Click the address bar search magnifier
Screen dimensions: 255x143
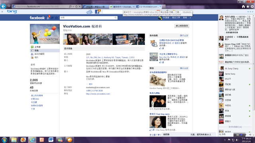pyautogui.click(x=70, y=6)
